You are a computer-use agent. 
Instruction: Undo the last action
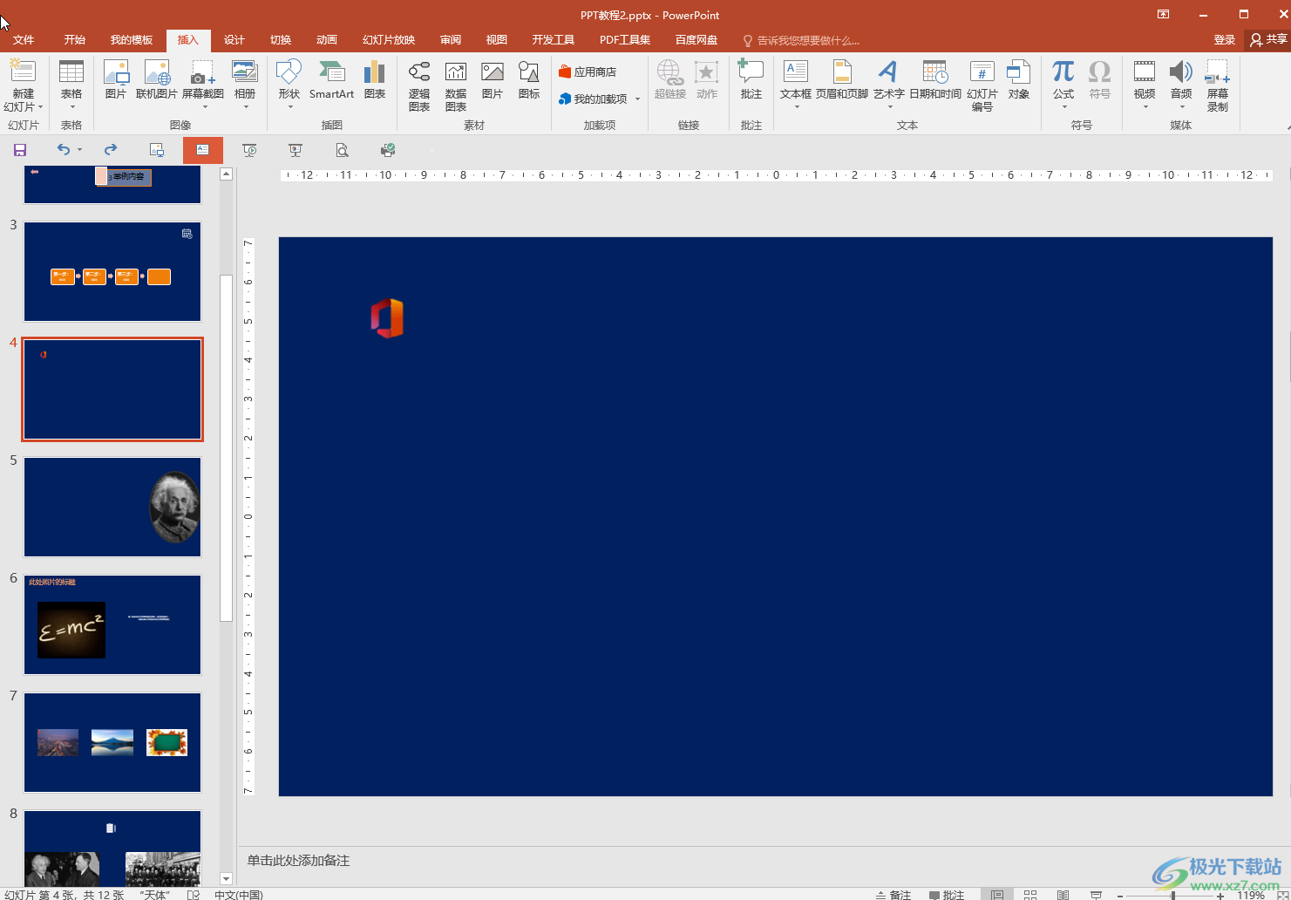[x=64, y=150]
